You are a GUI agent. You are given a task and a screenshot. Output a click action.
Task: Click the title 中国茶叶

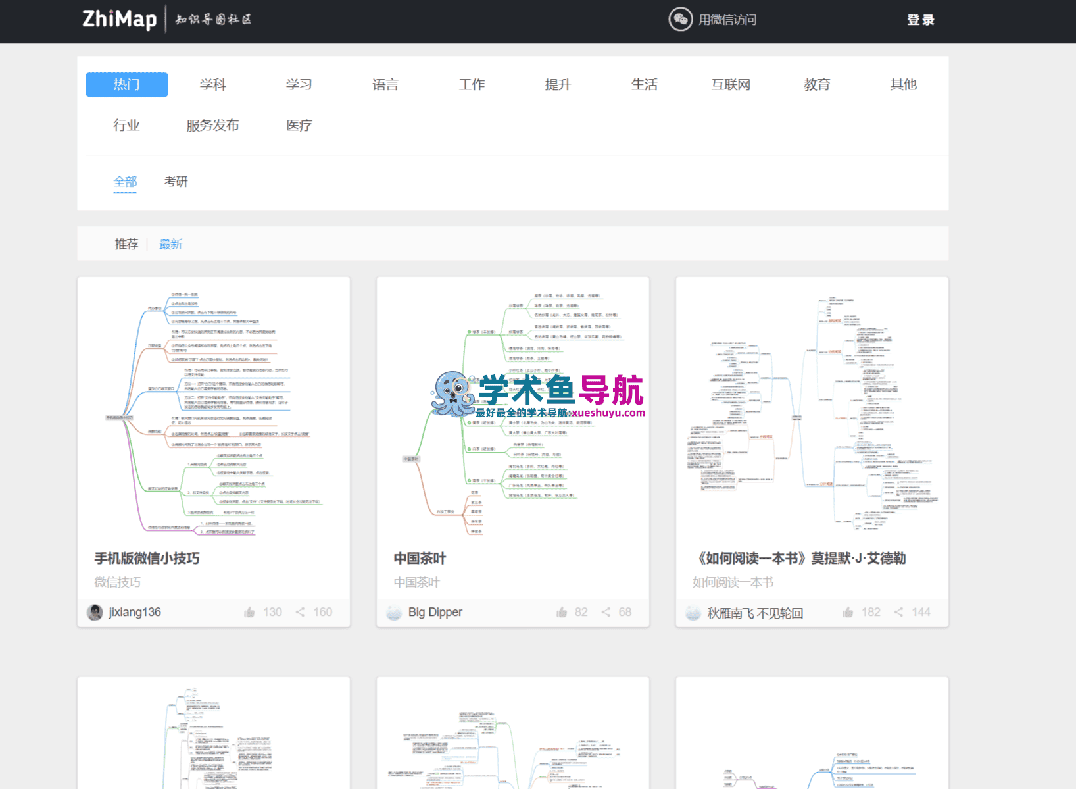coord(420,559)
